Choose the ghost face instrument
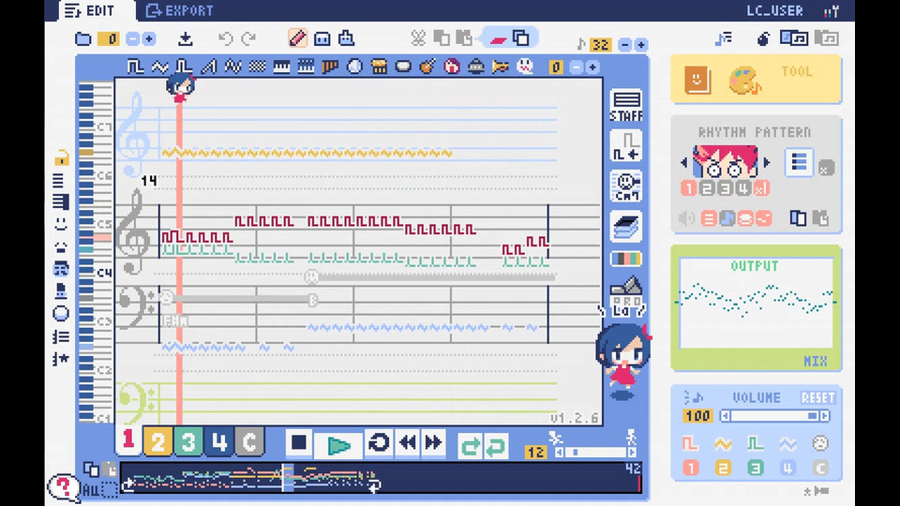 click(525, 67)
